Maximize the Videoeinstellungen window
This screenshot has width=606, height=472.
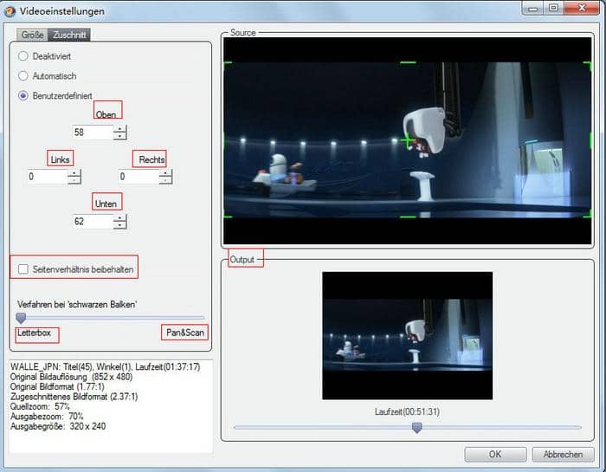coord(553,8)
